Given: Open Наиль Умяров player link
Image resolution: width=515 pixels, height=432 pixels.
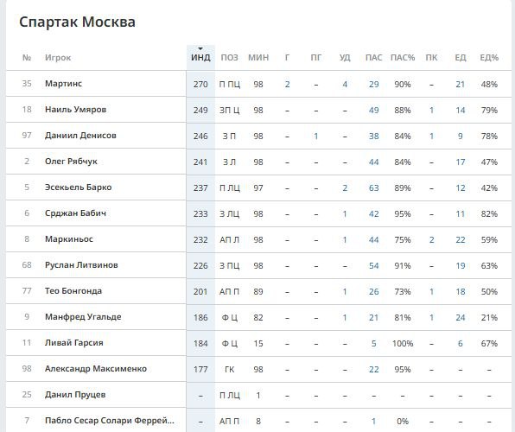Looking at the screenshot, I should click(x=75, y=110).
